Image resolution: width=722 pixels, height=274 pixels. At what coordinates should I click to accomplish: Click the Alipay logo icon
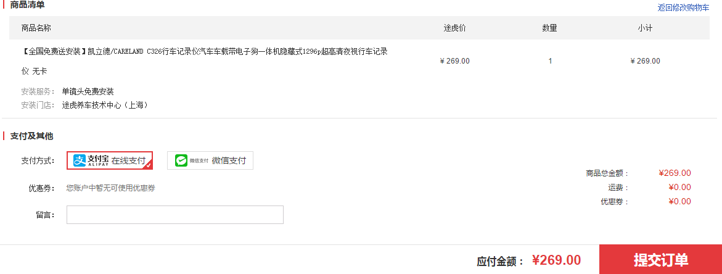click(x=80, y=160)
